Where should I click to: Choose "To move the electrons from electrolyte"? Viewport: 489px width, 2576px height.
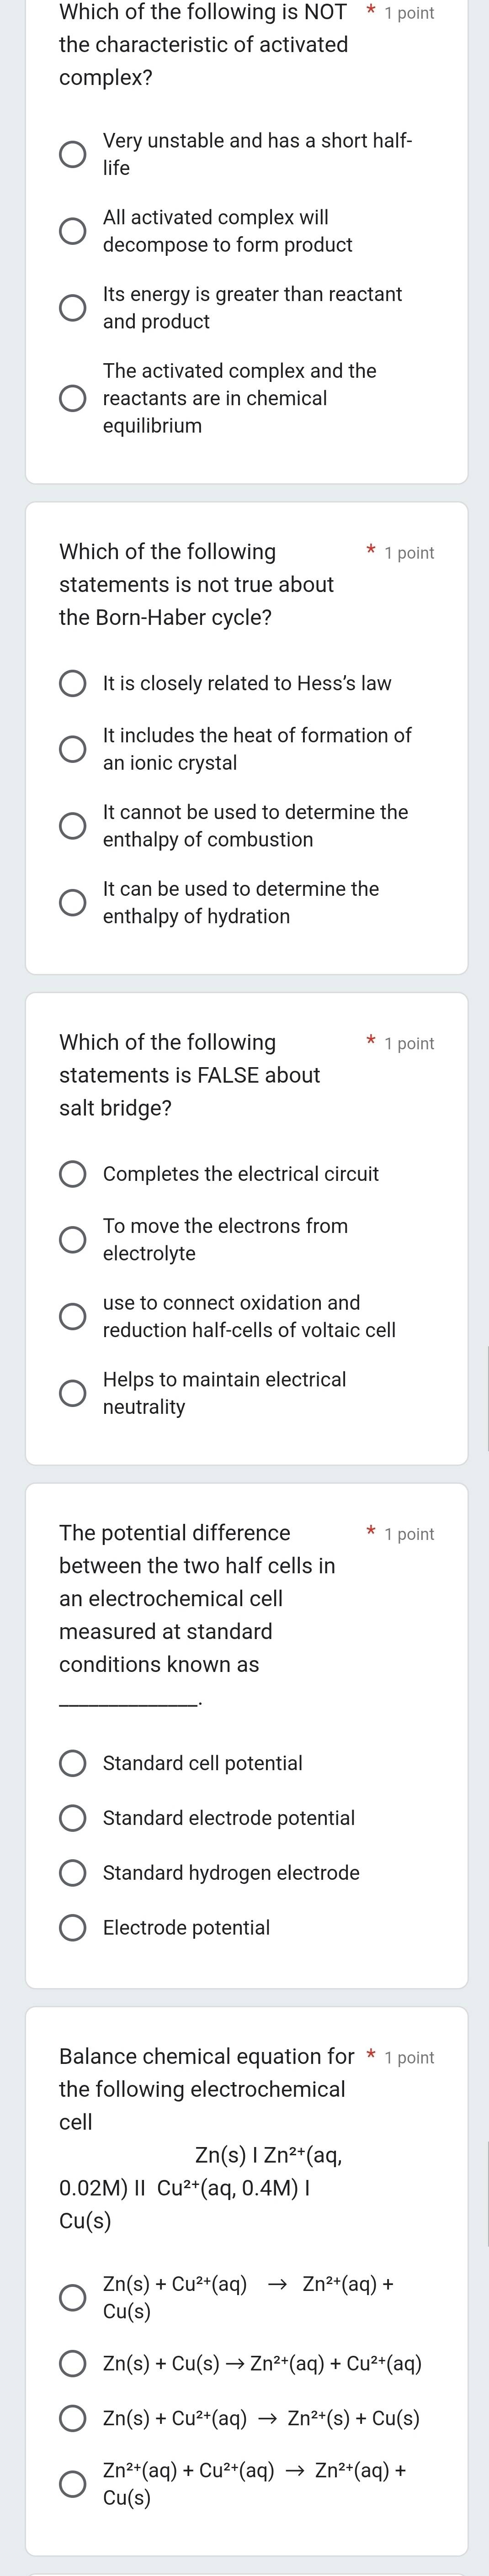tap(72, 1239)
